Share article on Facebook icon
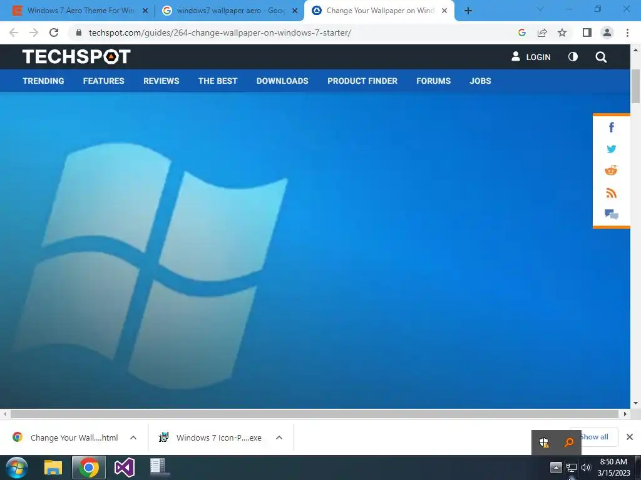The width and height of the screenshot is (641, 480). pyautogui.click(x=611, y=127)
